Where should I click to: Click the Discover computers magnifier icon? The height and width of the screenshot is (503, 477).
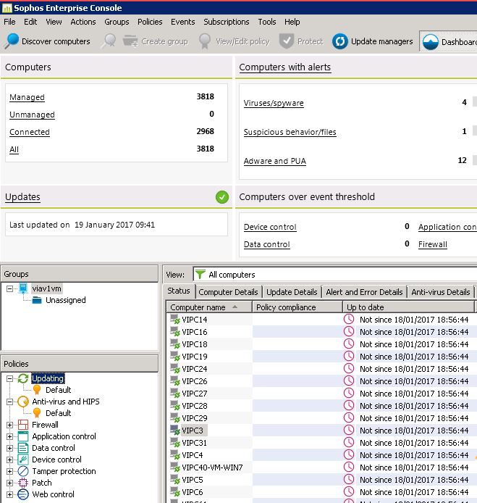[x=12, y=41]
